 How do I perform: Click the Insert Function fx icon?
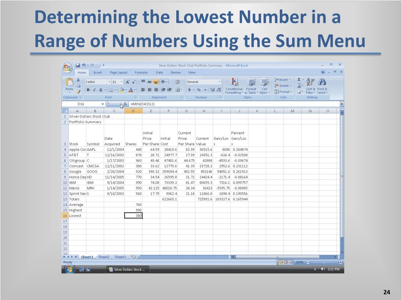(x=125, y=104)
